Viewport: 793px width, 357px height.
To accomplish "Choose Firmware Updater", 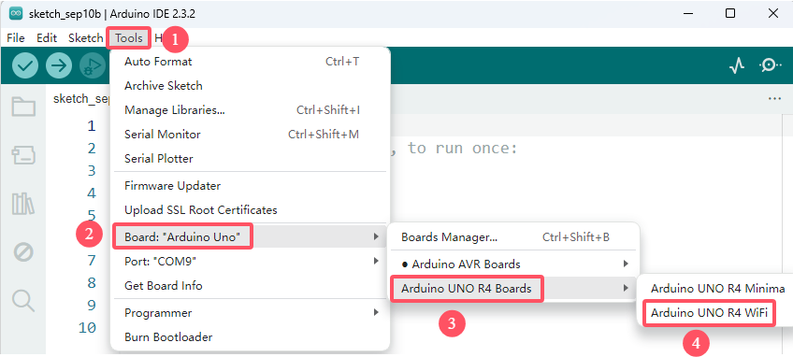I will (x=250, y=186).
